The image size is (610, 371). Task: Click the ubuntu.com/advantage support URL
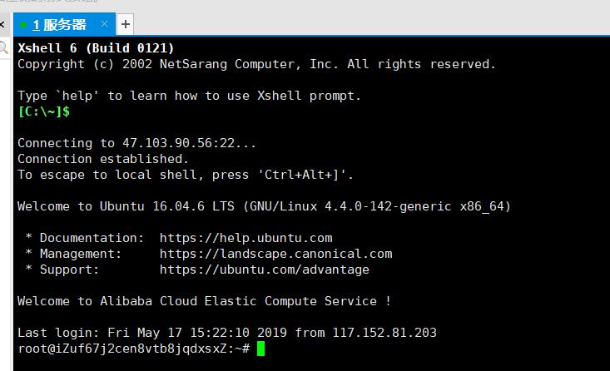click(x=264, y=270)
